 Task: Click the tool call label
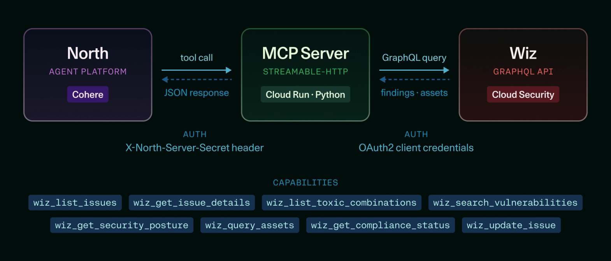(197, 58)
